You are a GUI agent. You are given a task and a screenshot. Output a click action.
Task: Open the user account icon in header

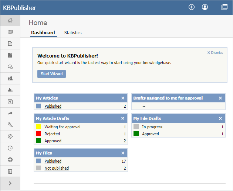coord(205,7)
